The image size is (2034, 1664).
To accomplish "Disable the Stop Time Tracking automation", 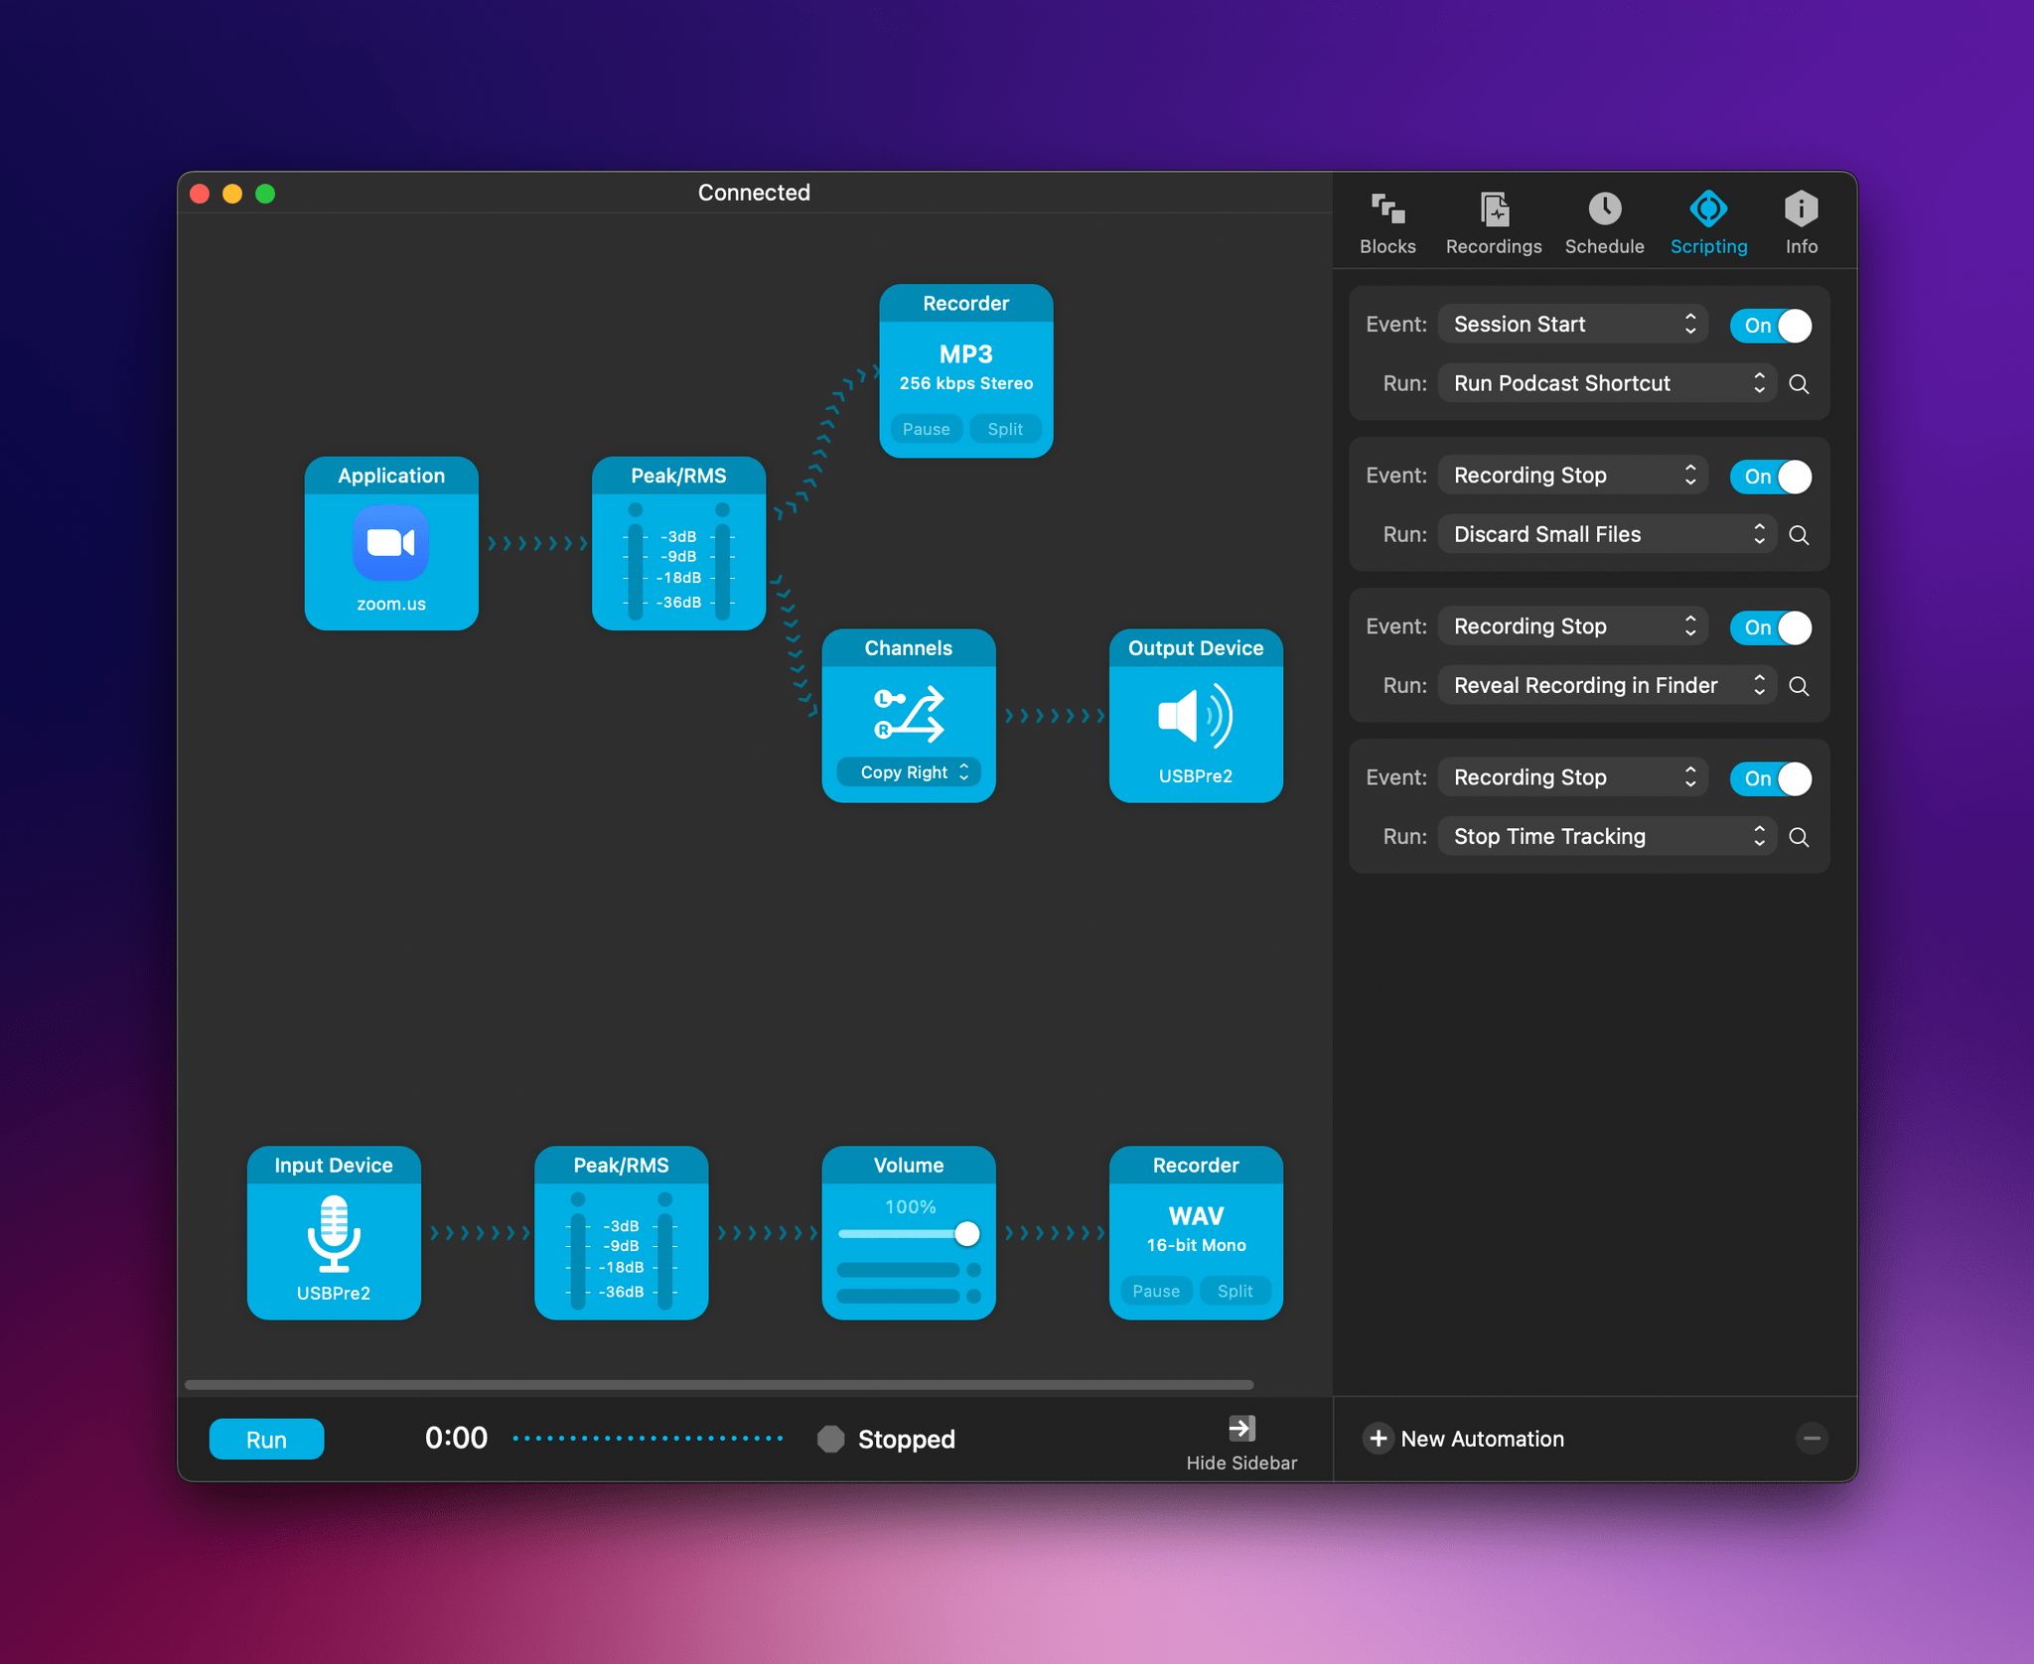I will click(1772, 777).
